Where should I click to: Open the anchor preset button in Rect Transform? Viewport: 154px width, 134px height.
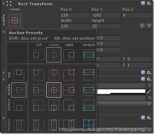15,20
